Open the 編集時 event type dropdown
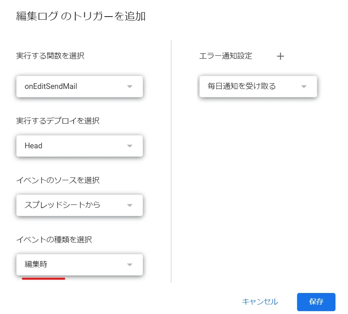The width and height of the screenshot is (348, 314). click(x=80, y=265)
